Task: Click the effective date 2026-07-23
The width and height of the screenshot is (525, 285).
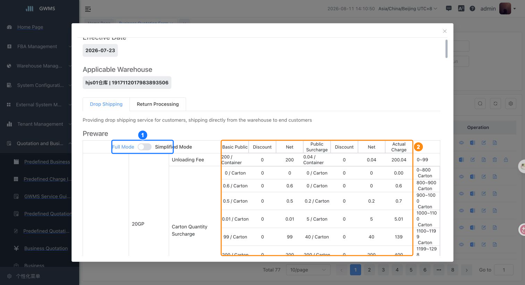Action: [100, 51]
